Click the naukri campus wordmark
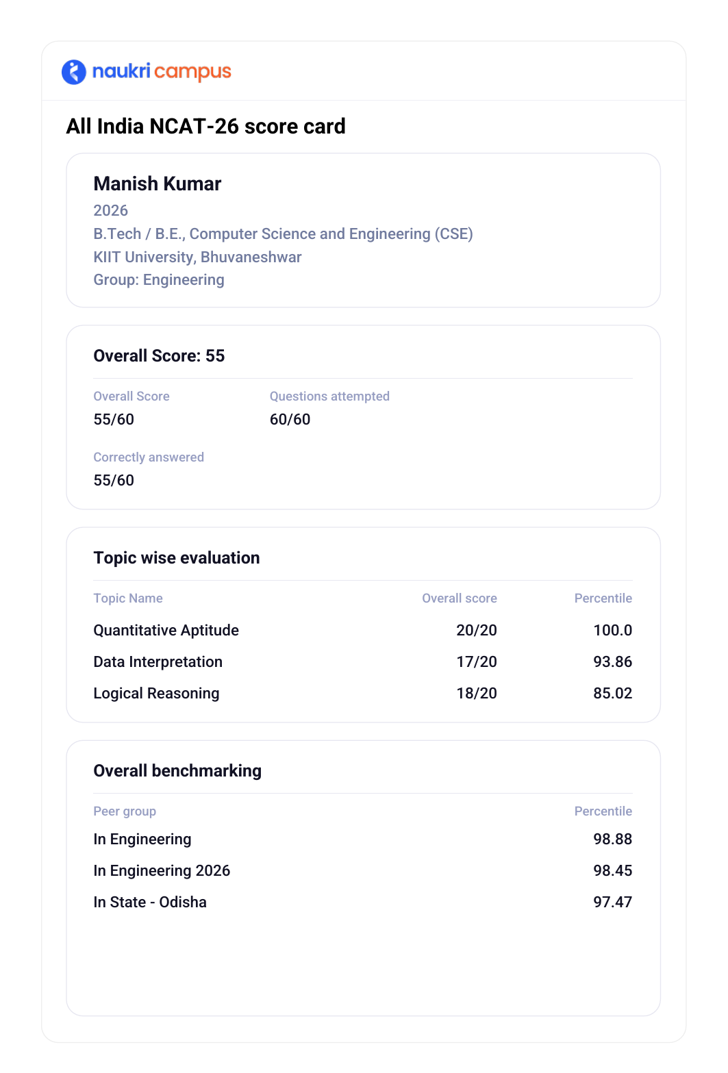 click(162, 71)
